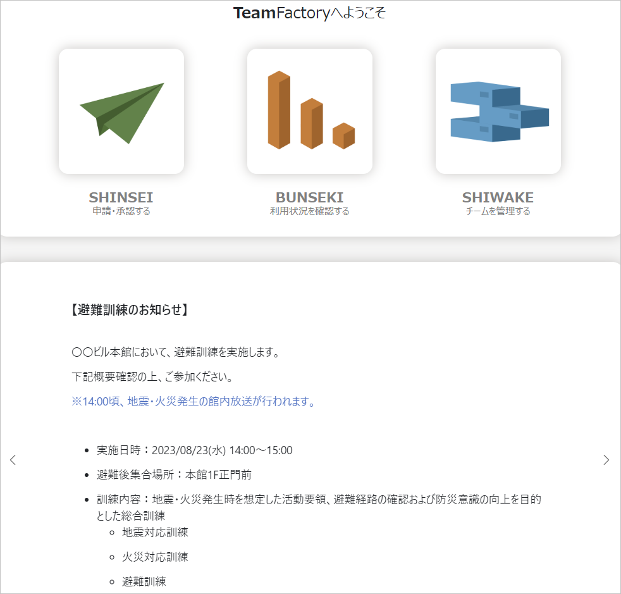Click the BUNSEKI label

point(310,197)
